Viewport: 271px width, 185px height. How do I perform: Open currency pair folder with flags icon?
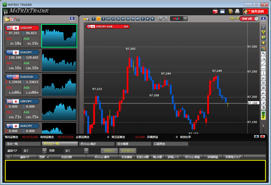coord(12,19)
